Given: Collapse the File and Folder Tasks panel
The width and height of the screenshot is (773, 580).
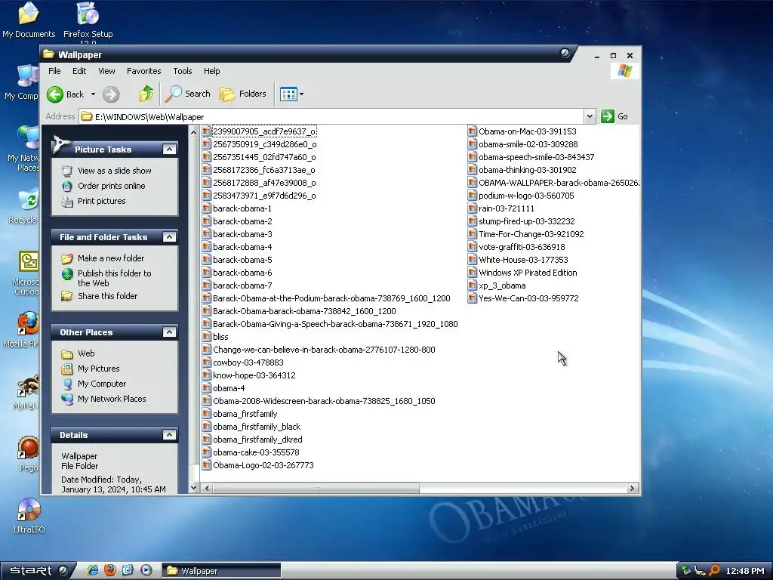Looking at the screenshot, I should tap(169, 237).
